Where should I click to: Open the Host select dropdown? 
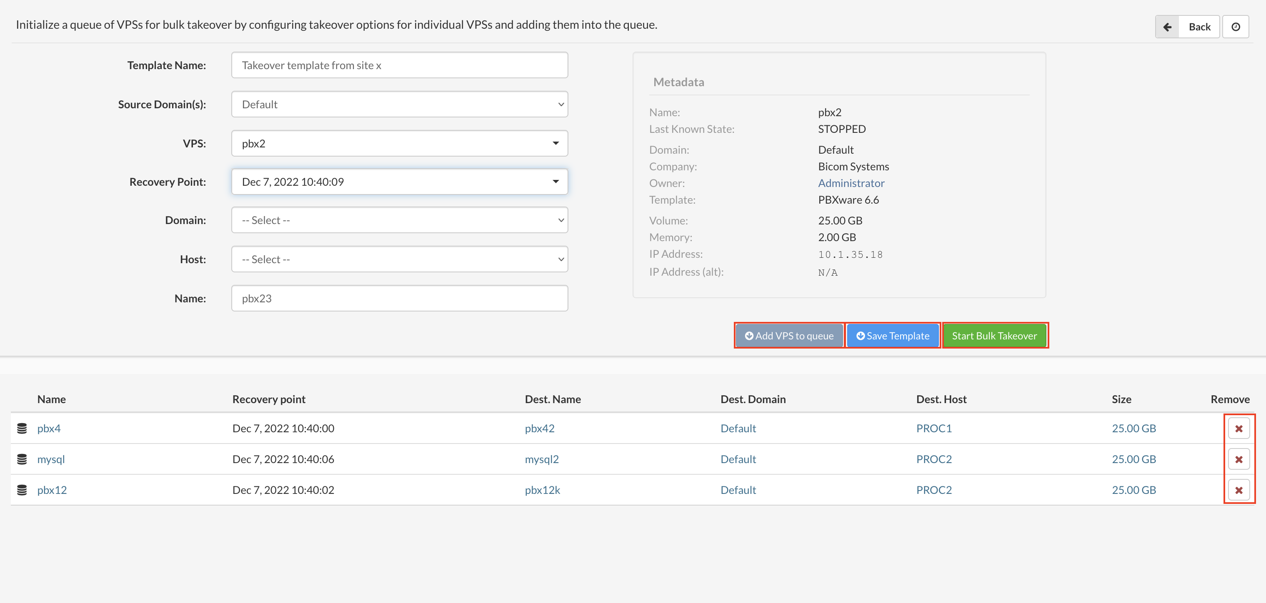399,259
